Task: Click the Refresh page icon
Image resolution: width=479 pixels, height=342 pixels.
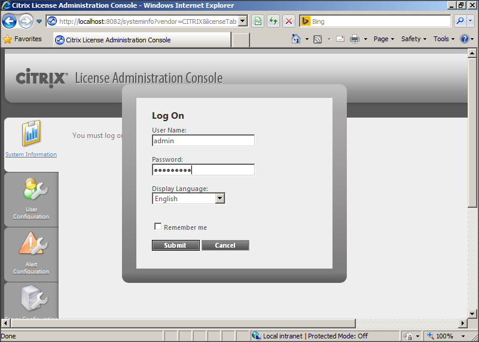Action: (x=273, y=21)
